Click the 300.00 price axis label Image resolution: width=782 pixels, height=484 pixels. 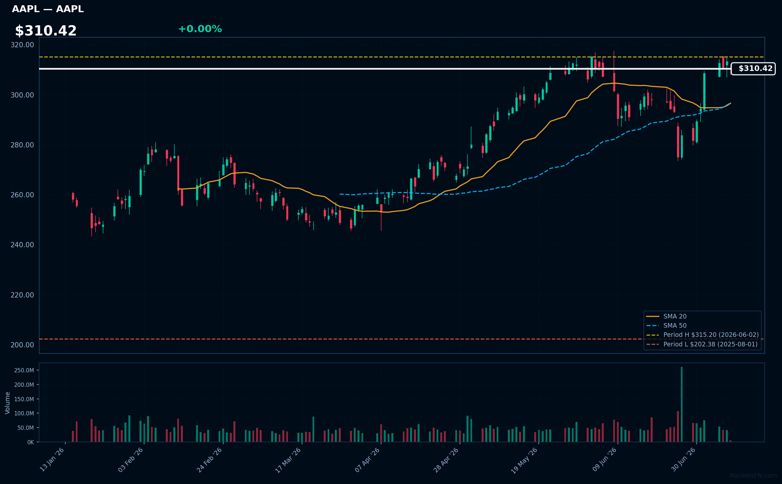coord(22,95)
